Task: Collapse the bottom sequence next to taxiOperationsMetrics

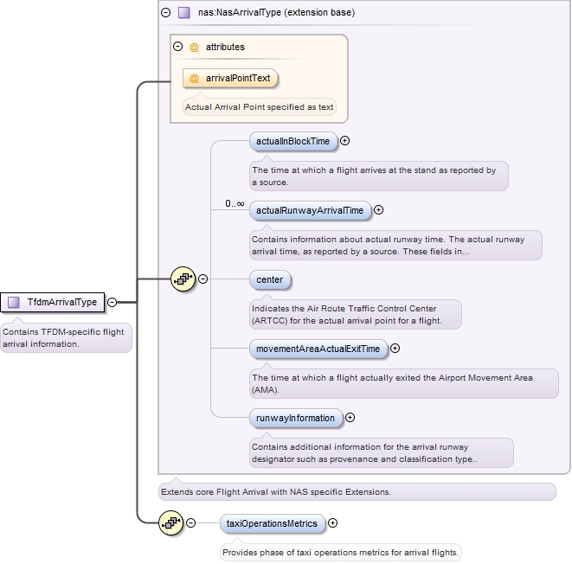Action: [190, 523]
